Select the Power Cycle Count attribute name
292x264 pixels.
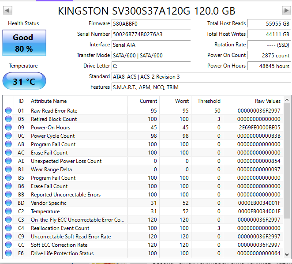point(52,136)
